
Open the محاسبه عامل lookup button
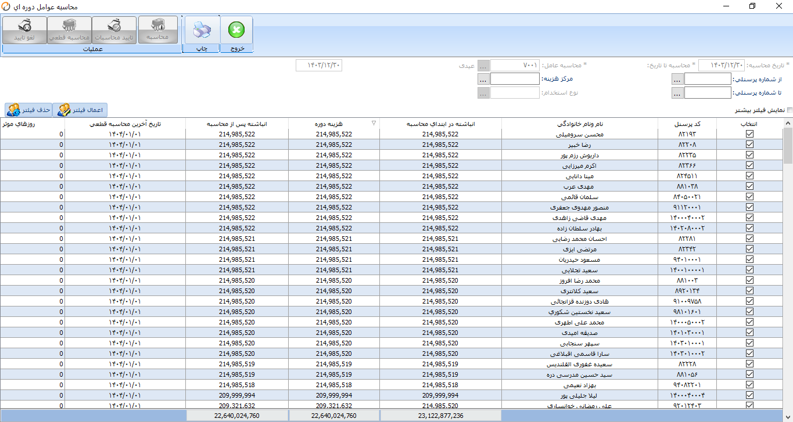pos(484,66)
